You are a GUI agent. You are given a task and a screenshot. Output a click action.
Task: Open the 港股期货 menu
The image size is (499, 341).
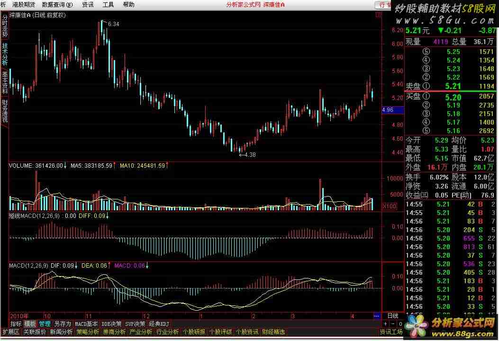click(24, 4)
